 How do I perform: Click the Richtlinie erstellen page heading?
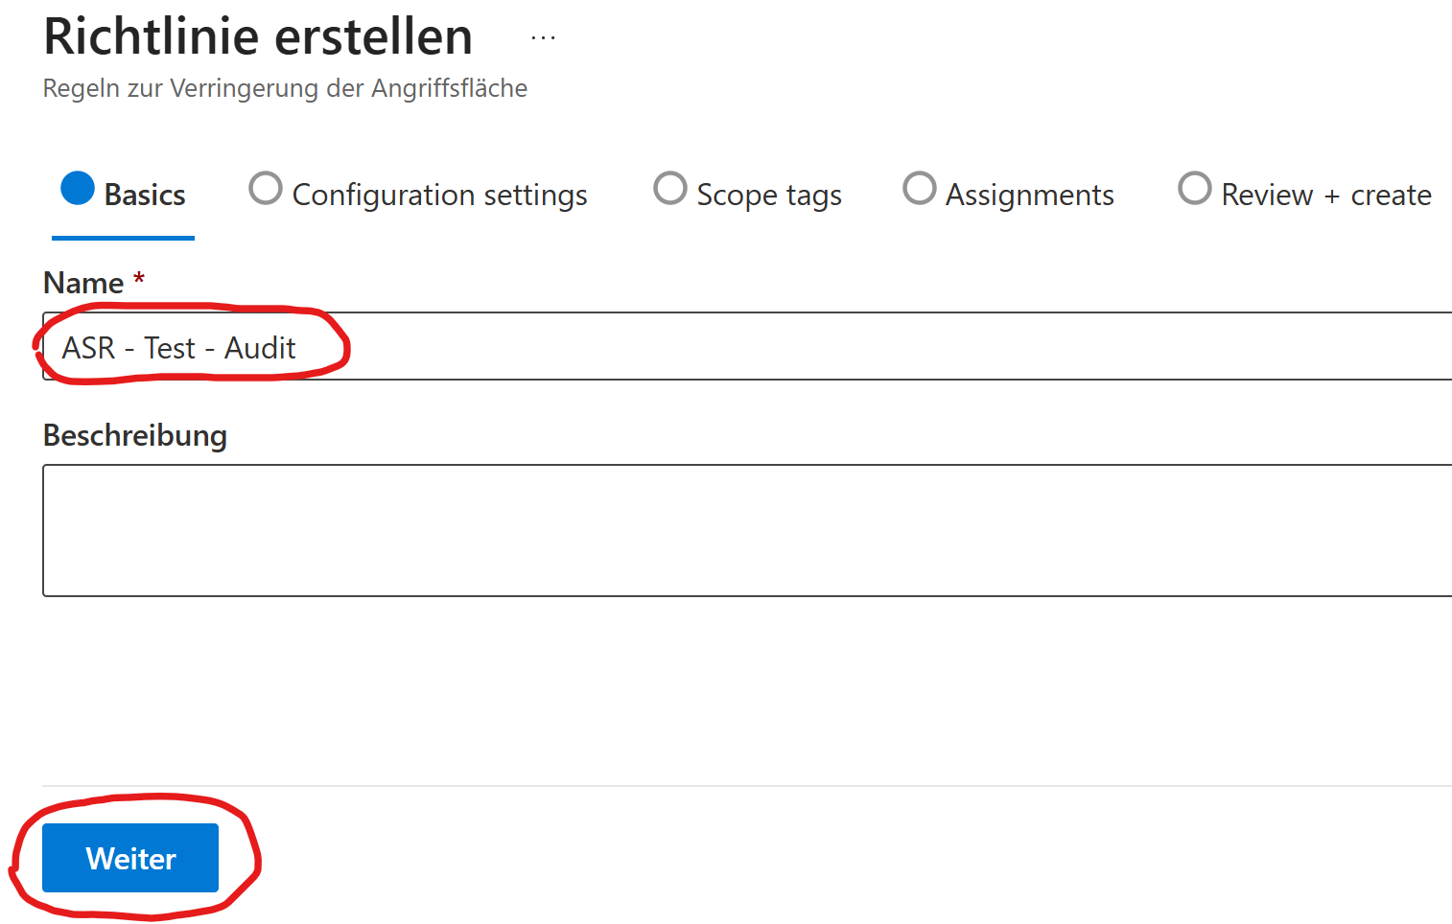point(258,38)
